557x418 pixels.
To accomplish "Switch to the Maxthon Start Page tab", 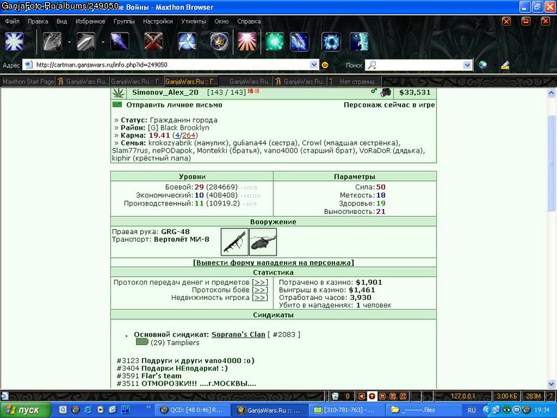I will pyautogui.click(x=28, y=82).
